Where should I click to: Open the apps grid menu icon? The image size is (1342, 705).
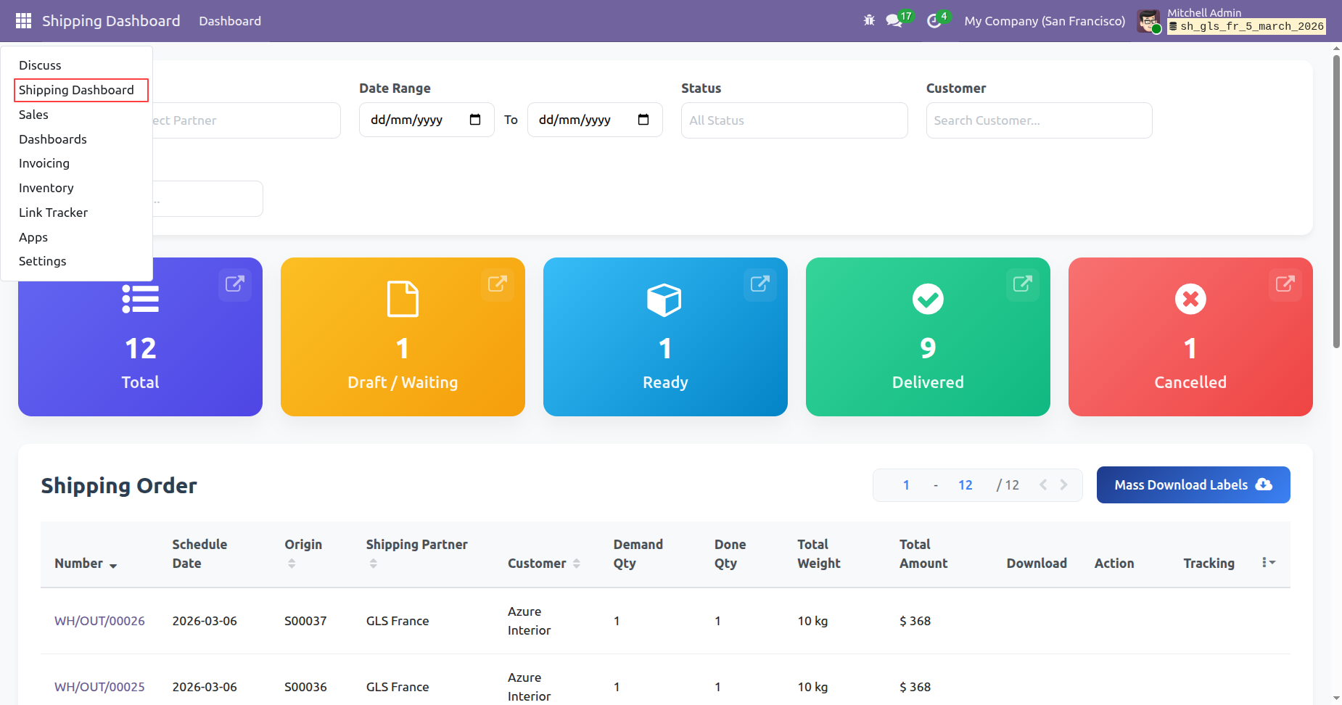coord(23,21)
